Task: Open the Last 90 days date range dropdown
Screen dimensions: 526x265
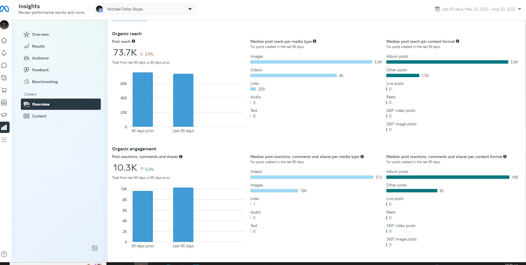Action: point(478,9)
